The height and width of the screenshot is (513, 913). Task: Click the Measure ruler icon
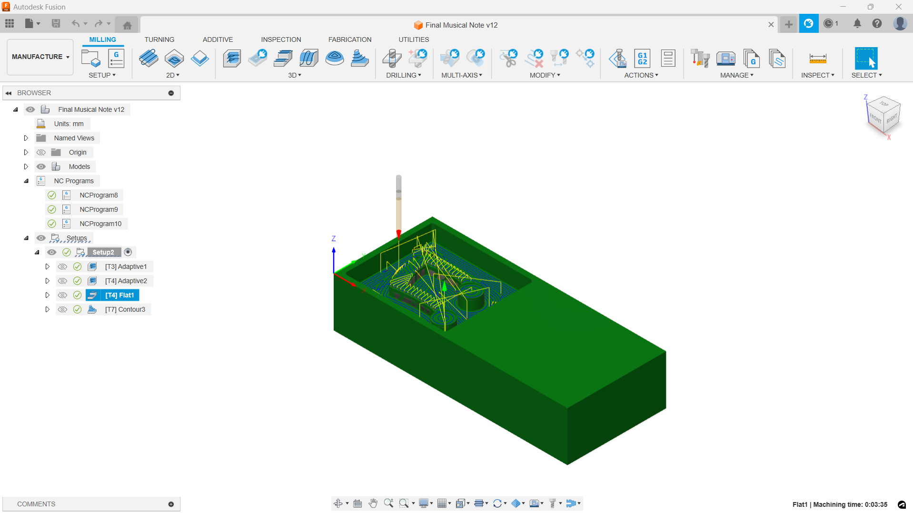coord(818,58)
